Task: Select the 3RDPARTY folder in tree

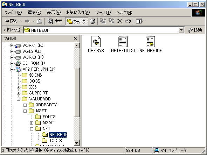Action: coord(46,105)
